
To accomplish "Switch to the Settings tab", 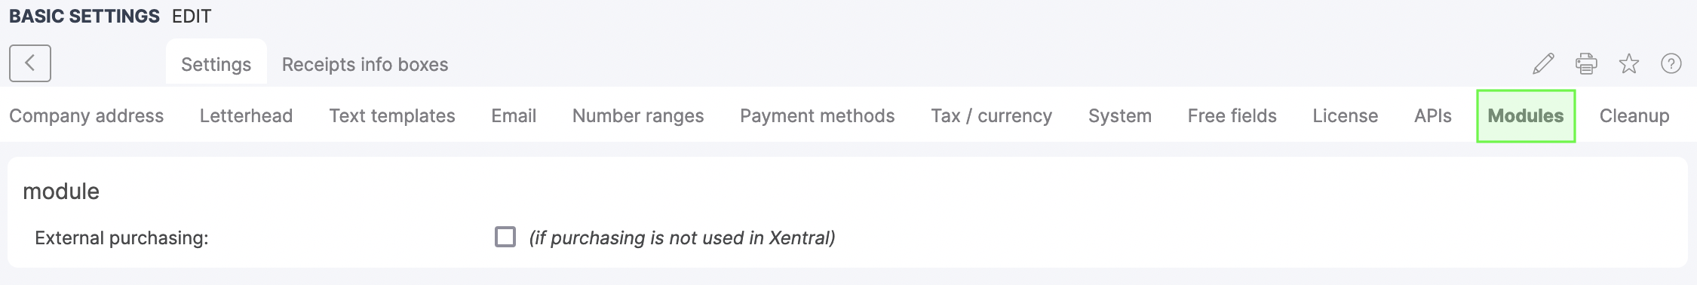I will click(x=216, y=64).
